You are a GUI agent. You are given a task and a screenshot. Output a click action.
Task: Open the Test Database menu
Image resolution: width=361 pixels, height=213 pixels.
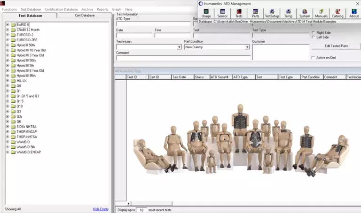(x=31, y=9)
